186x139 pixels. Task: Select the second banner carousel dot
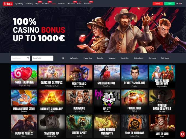coord(94,51)
